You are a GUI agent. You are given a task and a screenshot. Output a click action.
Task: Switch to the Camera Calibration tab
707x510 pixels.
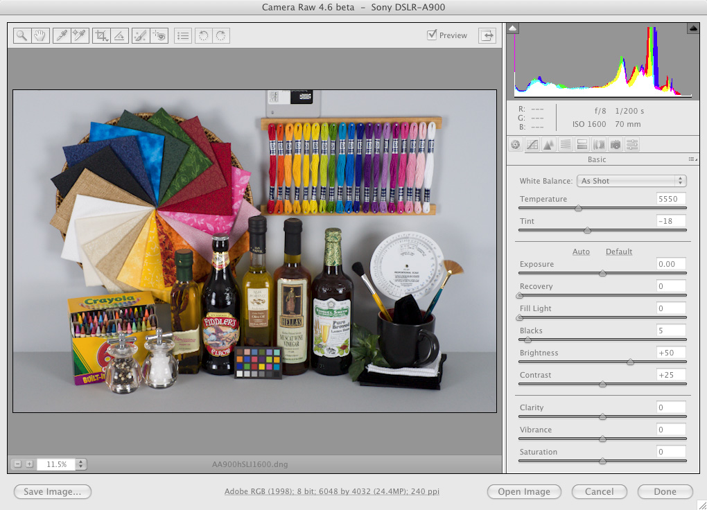tap(615, 145)
